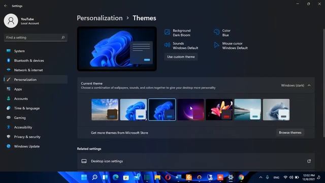Open System settings
Viewport: 325px width, 183px height.
coord(36,51)
